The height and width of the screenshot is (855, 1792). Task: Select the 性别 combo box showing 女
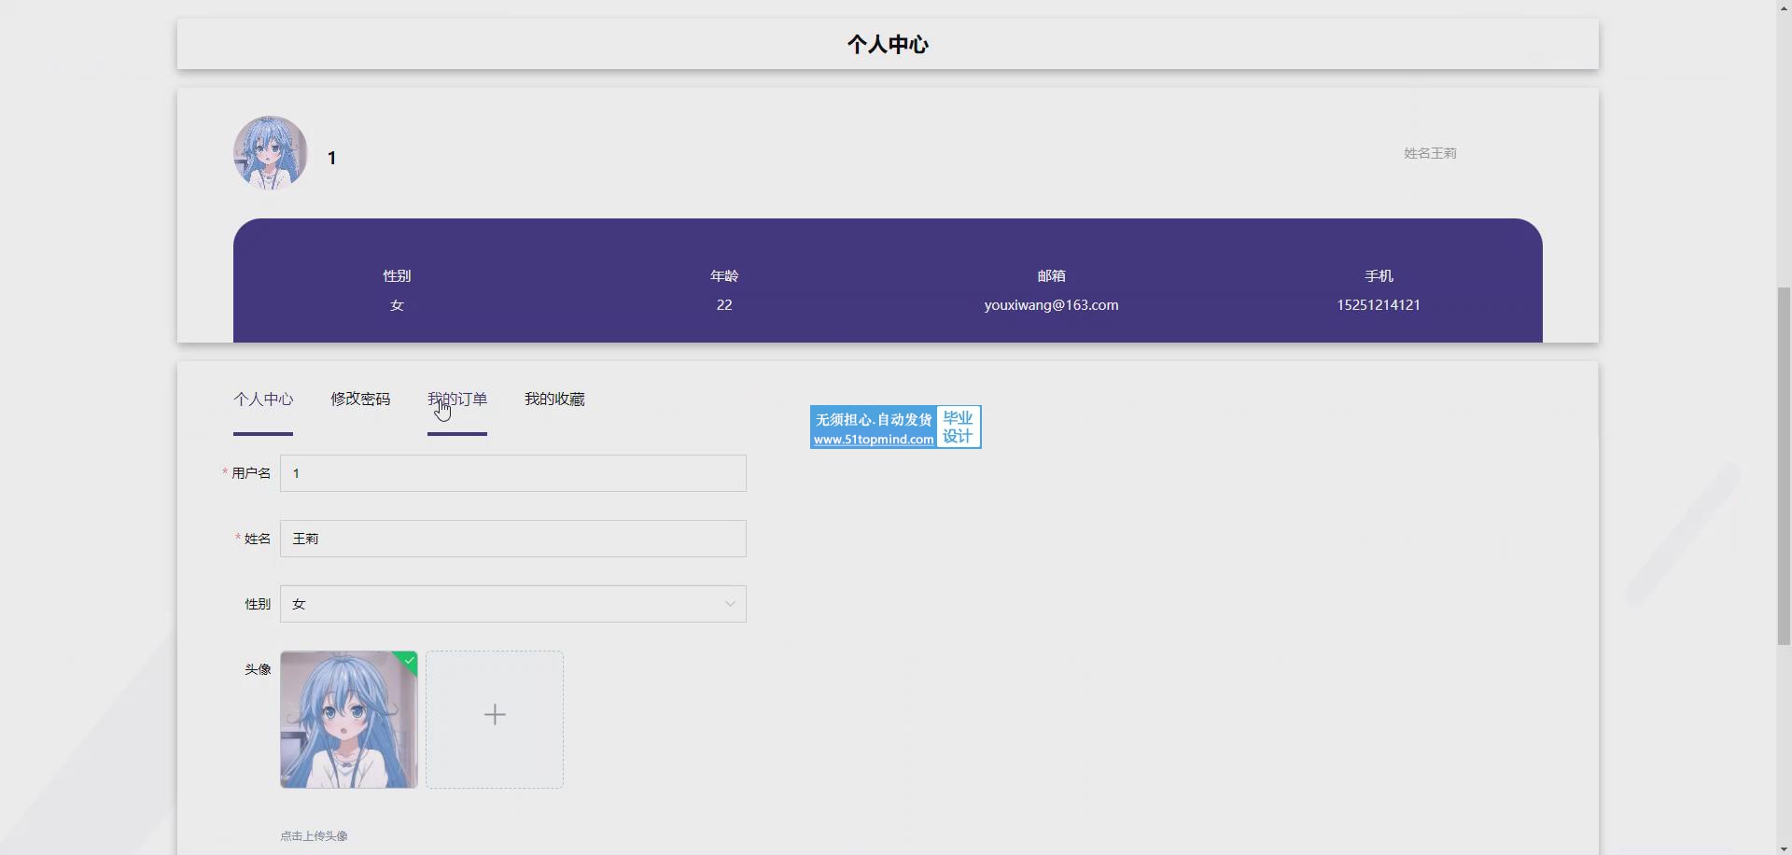tap(513, 604)
